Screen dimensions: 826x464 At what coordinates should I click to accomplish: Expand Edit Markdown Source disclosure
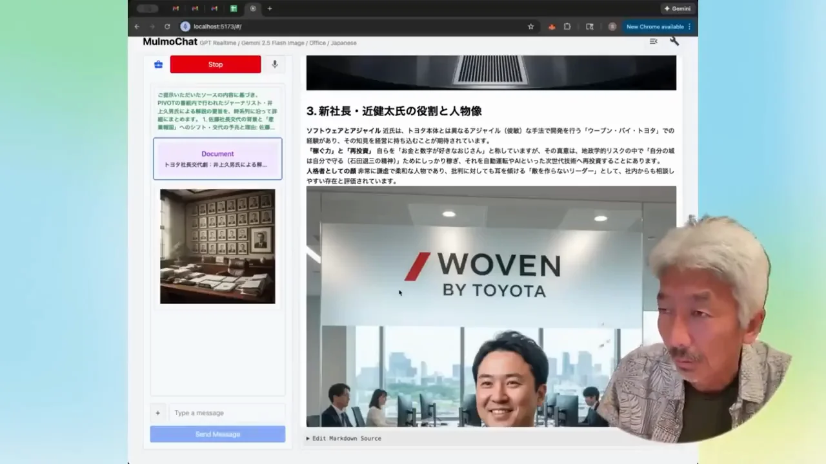[344, 438]
